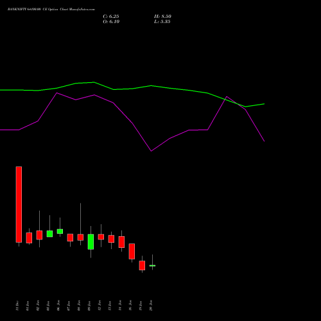Click the large green 09 Jan candlestick
321x321 pixels.
tap(91, 242)
